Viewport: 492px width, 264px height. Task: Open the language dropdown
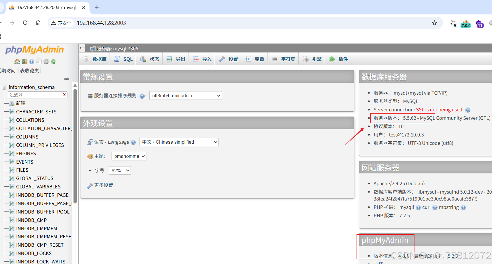point(179,142)
